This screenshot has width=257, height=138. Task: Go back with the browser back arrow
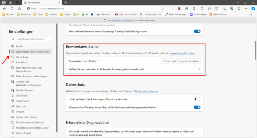click(5, 8)
